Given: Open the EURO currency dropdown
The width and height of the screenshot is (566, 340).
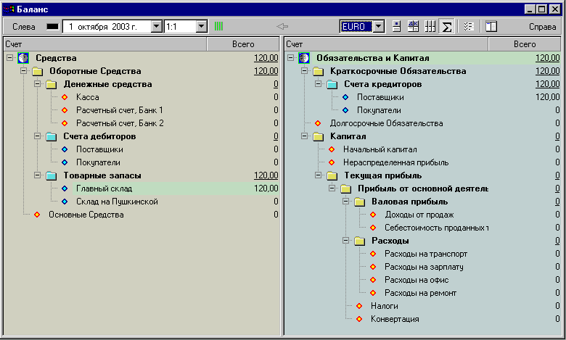Looking at the screenshot, I should point(378,26).
